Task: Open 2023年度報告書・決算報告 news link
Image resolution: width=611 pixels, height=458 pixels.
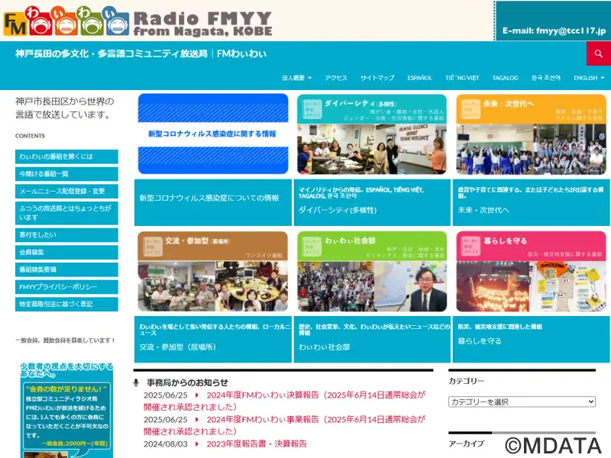Action: tap(257, 443)
